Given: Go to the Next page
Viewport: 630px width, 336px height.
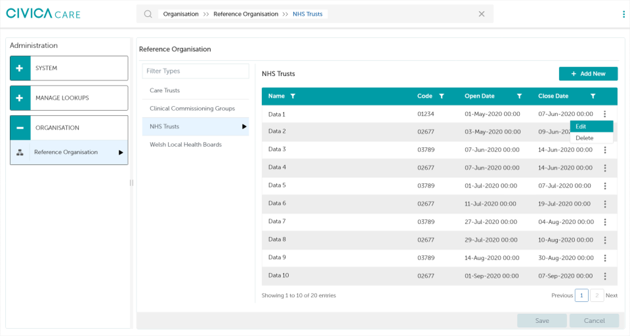Looking at the screenshot, I should (x=612, y=295).
